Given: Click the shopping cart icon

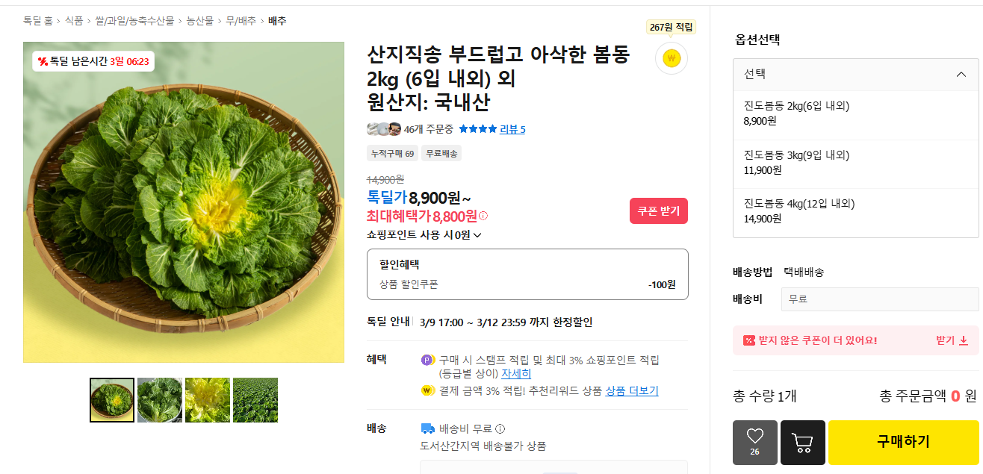Looking at the screenshot, I should pos(802,443).
